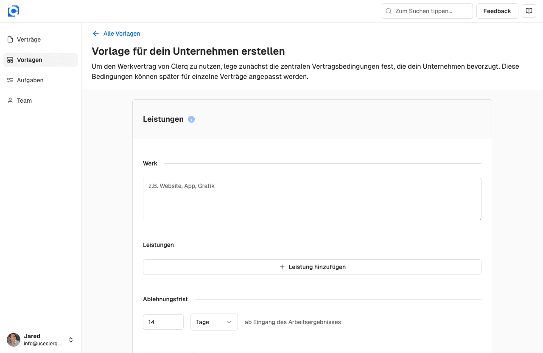Image resolution: width=543 pixels, height=353 pixels.
Task: Click the plus icon on Leistung hinzufügen
Action: pyautogui.click(x=282, y=267)
